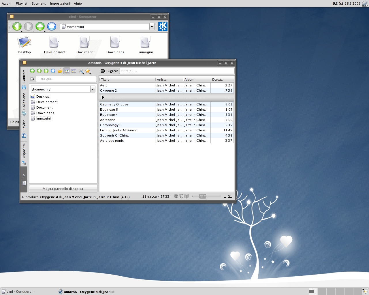
Task: Click the KDE icon in the top-right corner
Action: pyautogui.click(x=365, y=3)
